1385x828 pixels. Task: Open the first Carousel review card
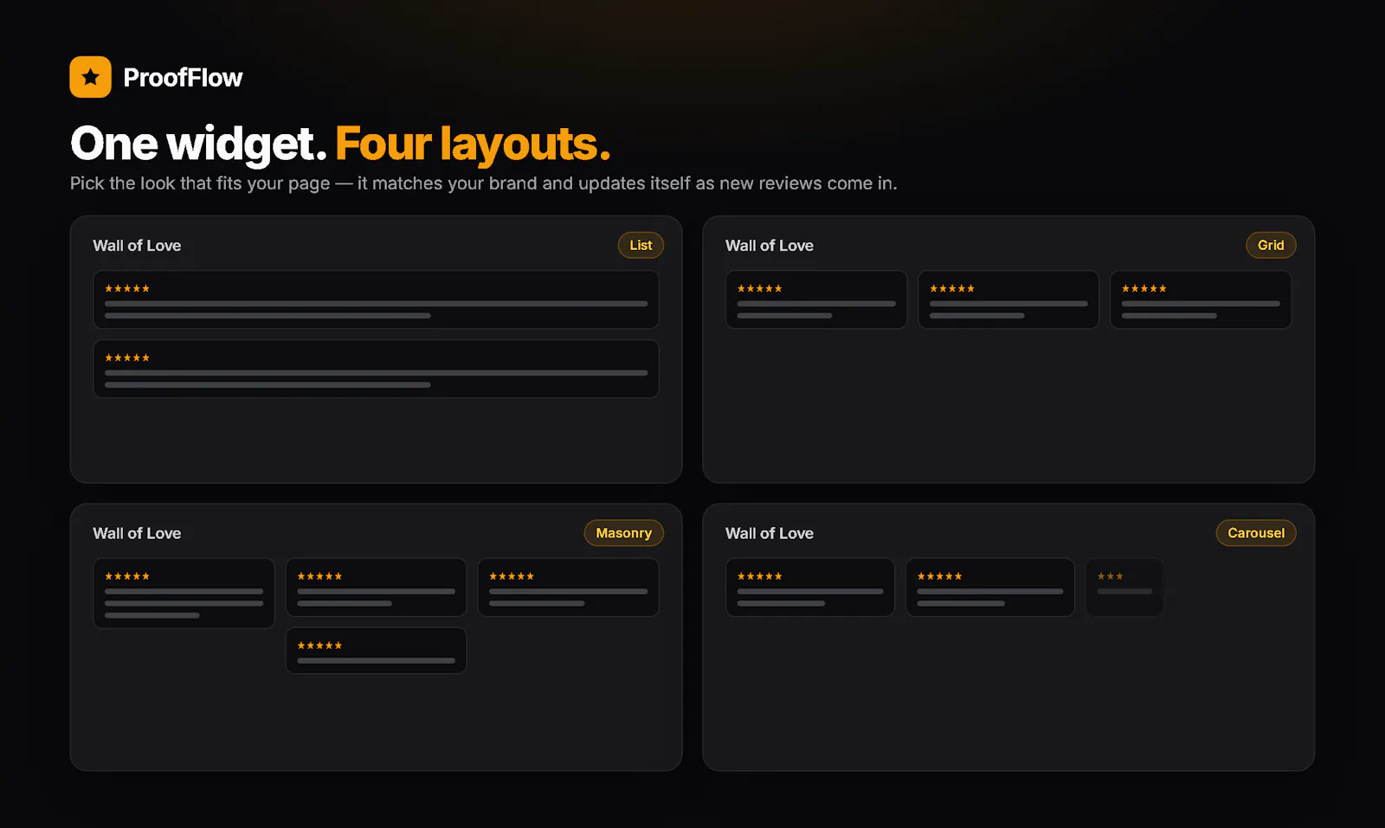810,587
